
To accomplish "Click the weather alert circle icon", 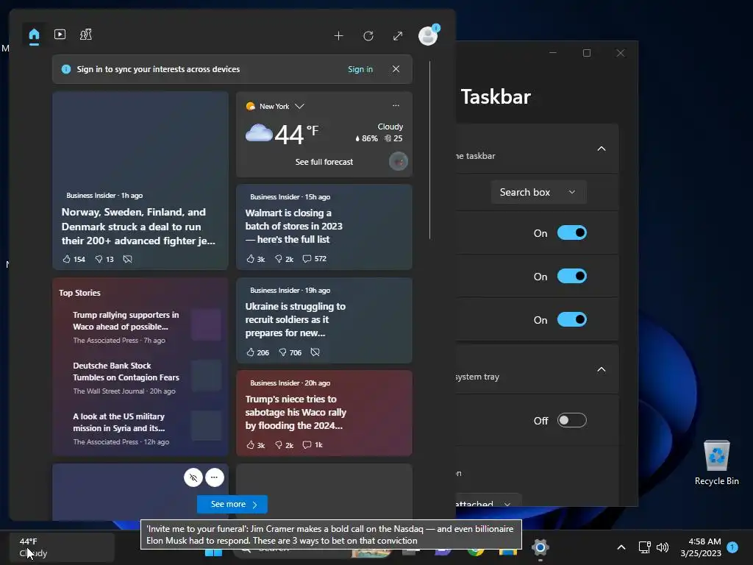I will click(x=398, y=161).
